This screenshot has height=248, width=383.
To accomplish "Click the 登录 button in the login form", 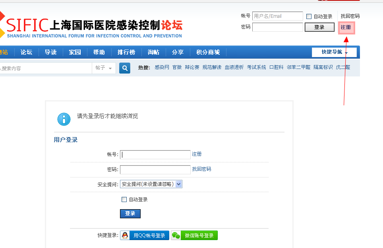I will click(130, 214).
